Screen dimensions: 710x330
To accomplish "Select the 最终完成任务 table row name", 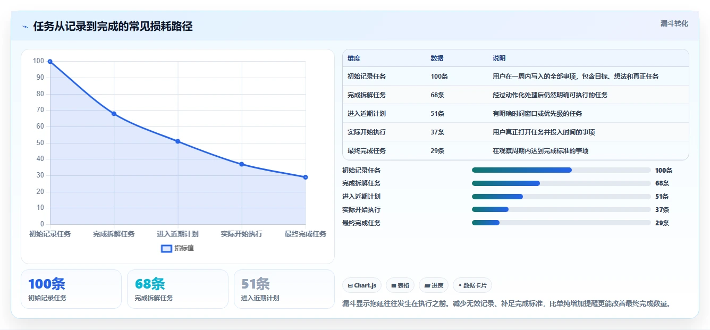I will coord(367,151).
